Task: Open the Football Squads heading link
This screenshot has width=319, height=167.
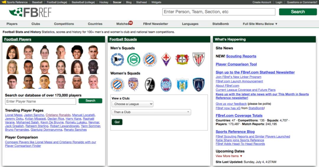Action: (123, 39)
